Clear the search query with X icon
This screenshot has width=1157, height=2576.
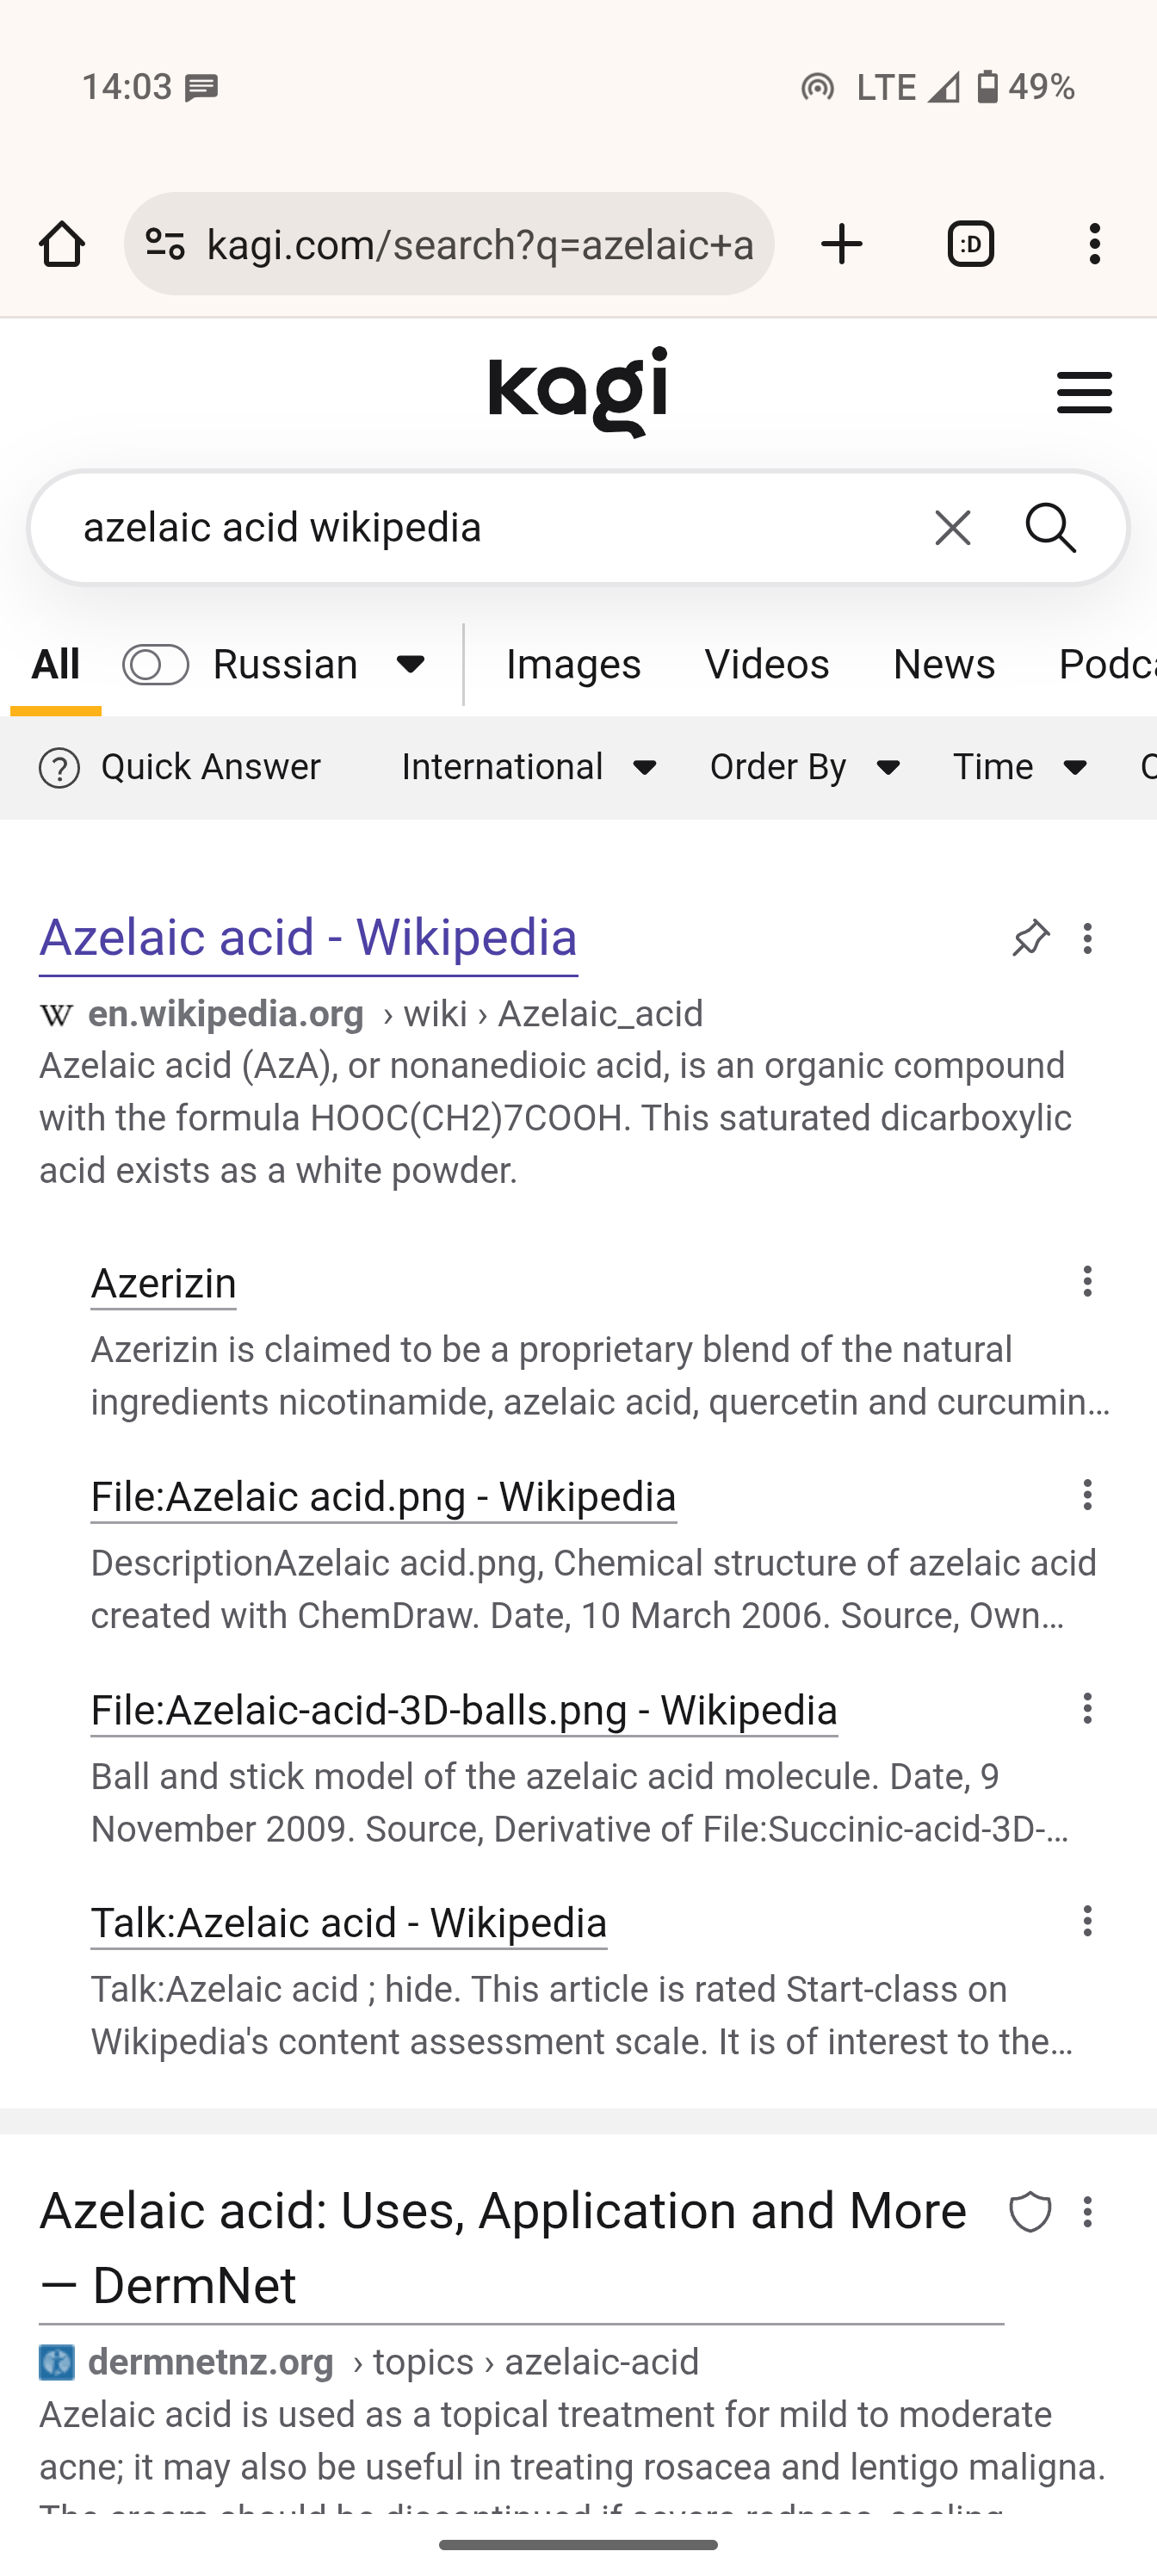[x=952, y=527]
